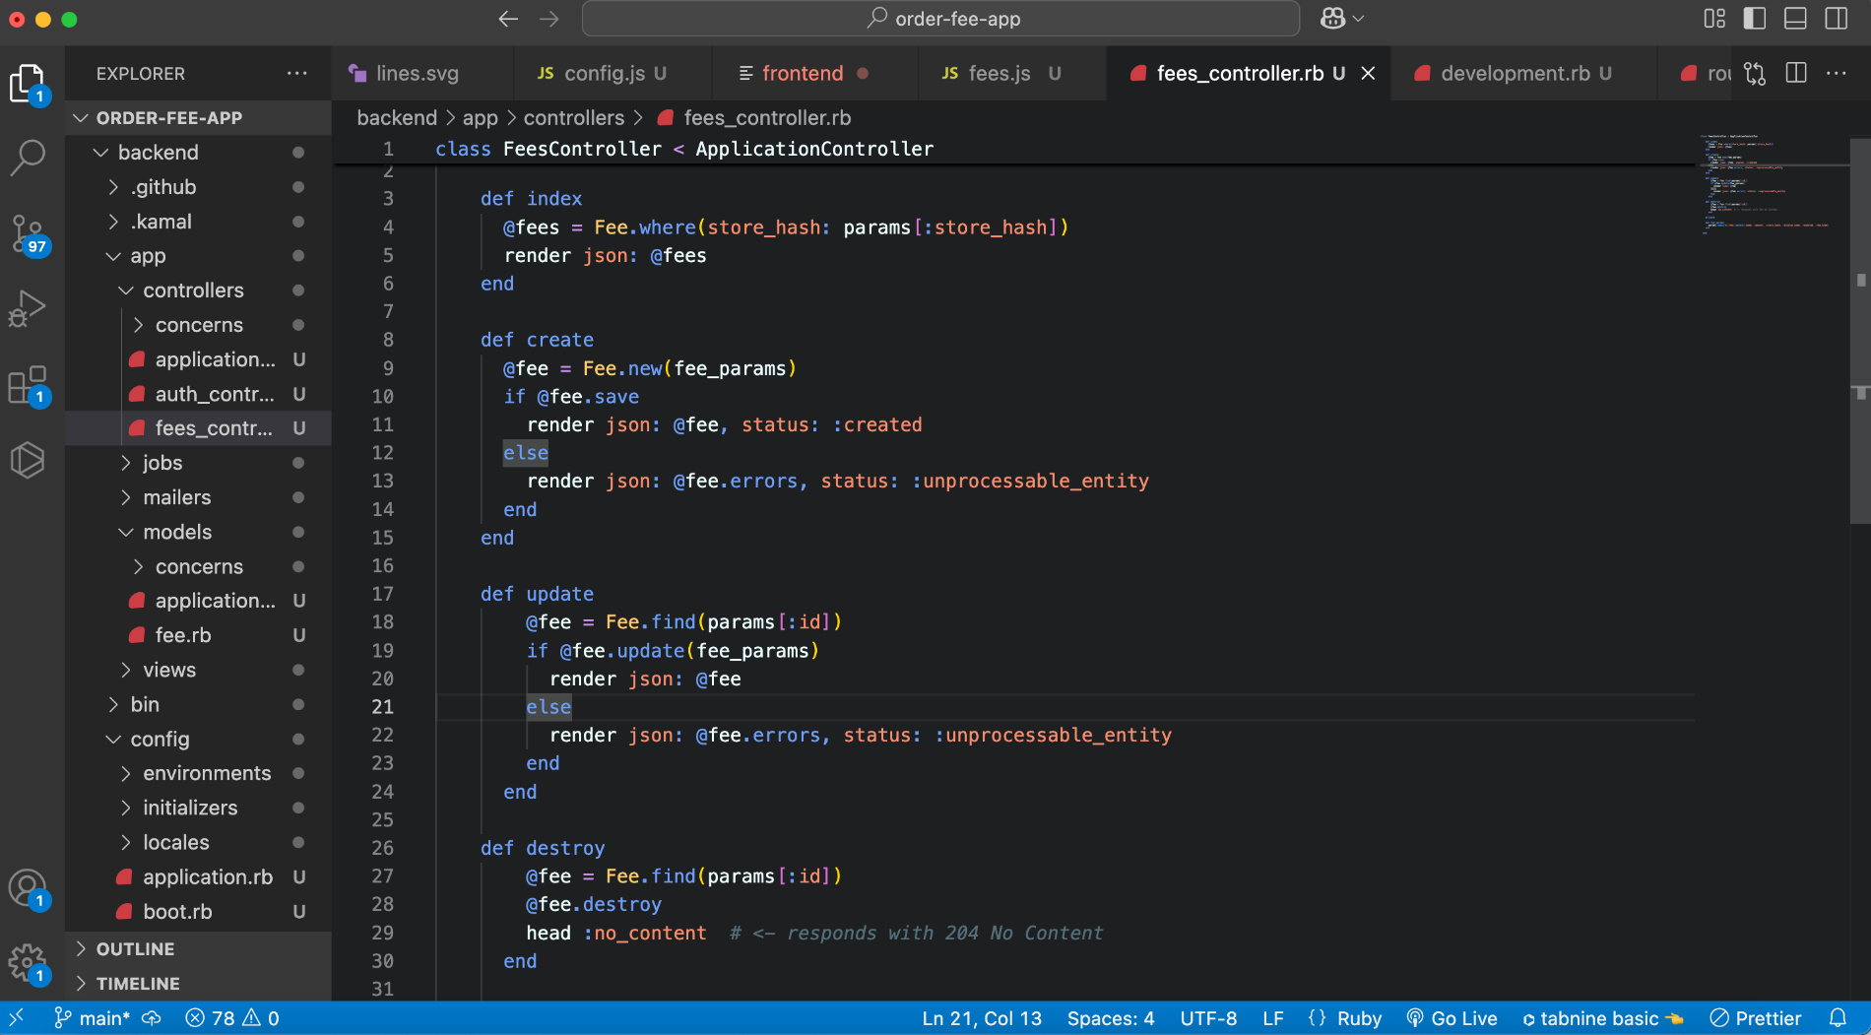Collapse the controllers folder
The image size is (1871, 1035).
coord(198,291)
